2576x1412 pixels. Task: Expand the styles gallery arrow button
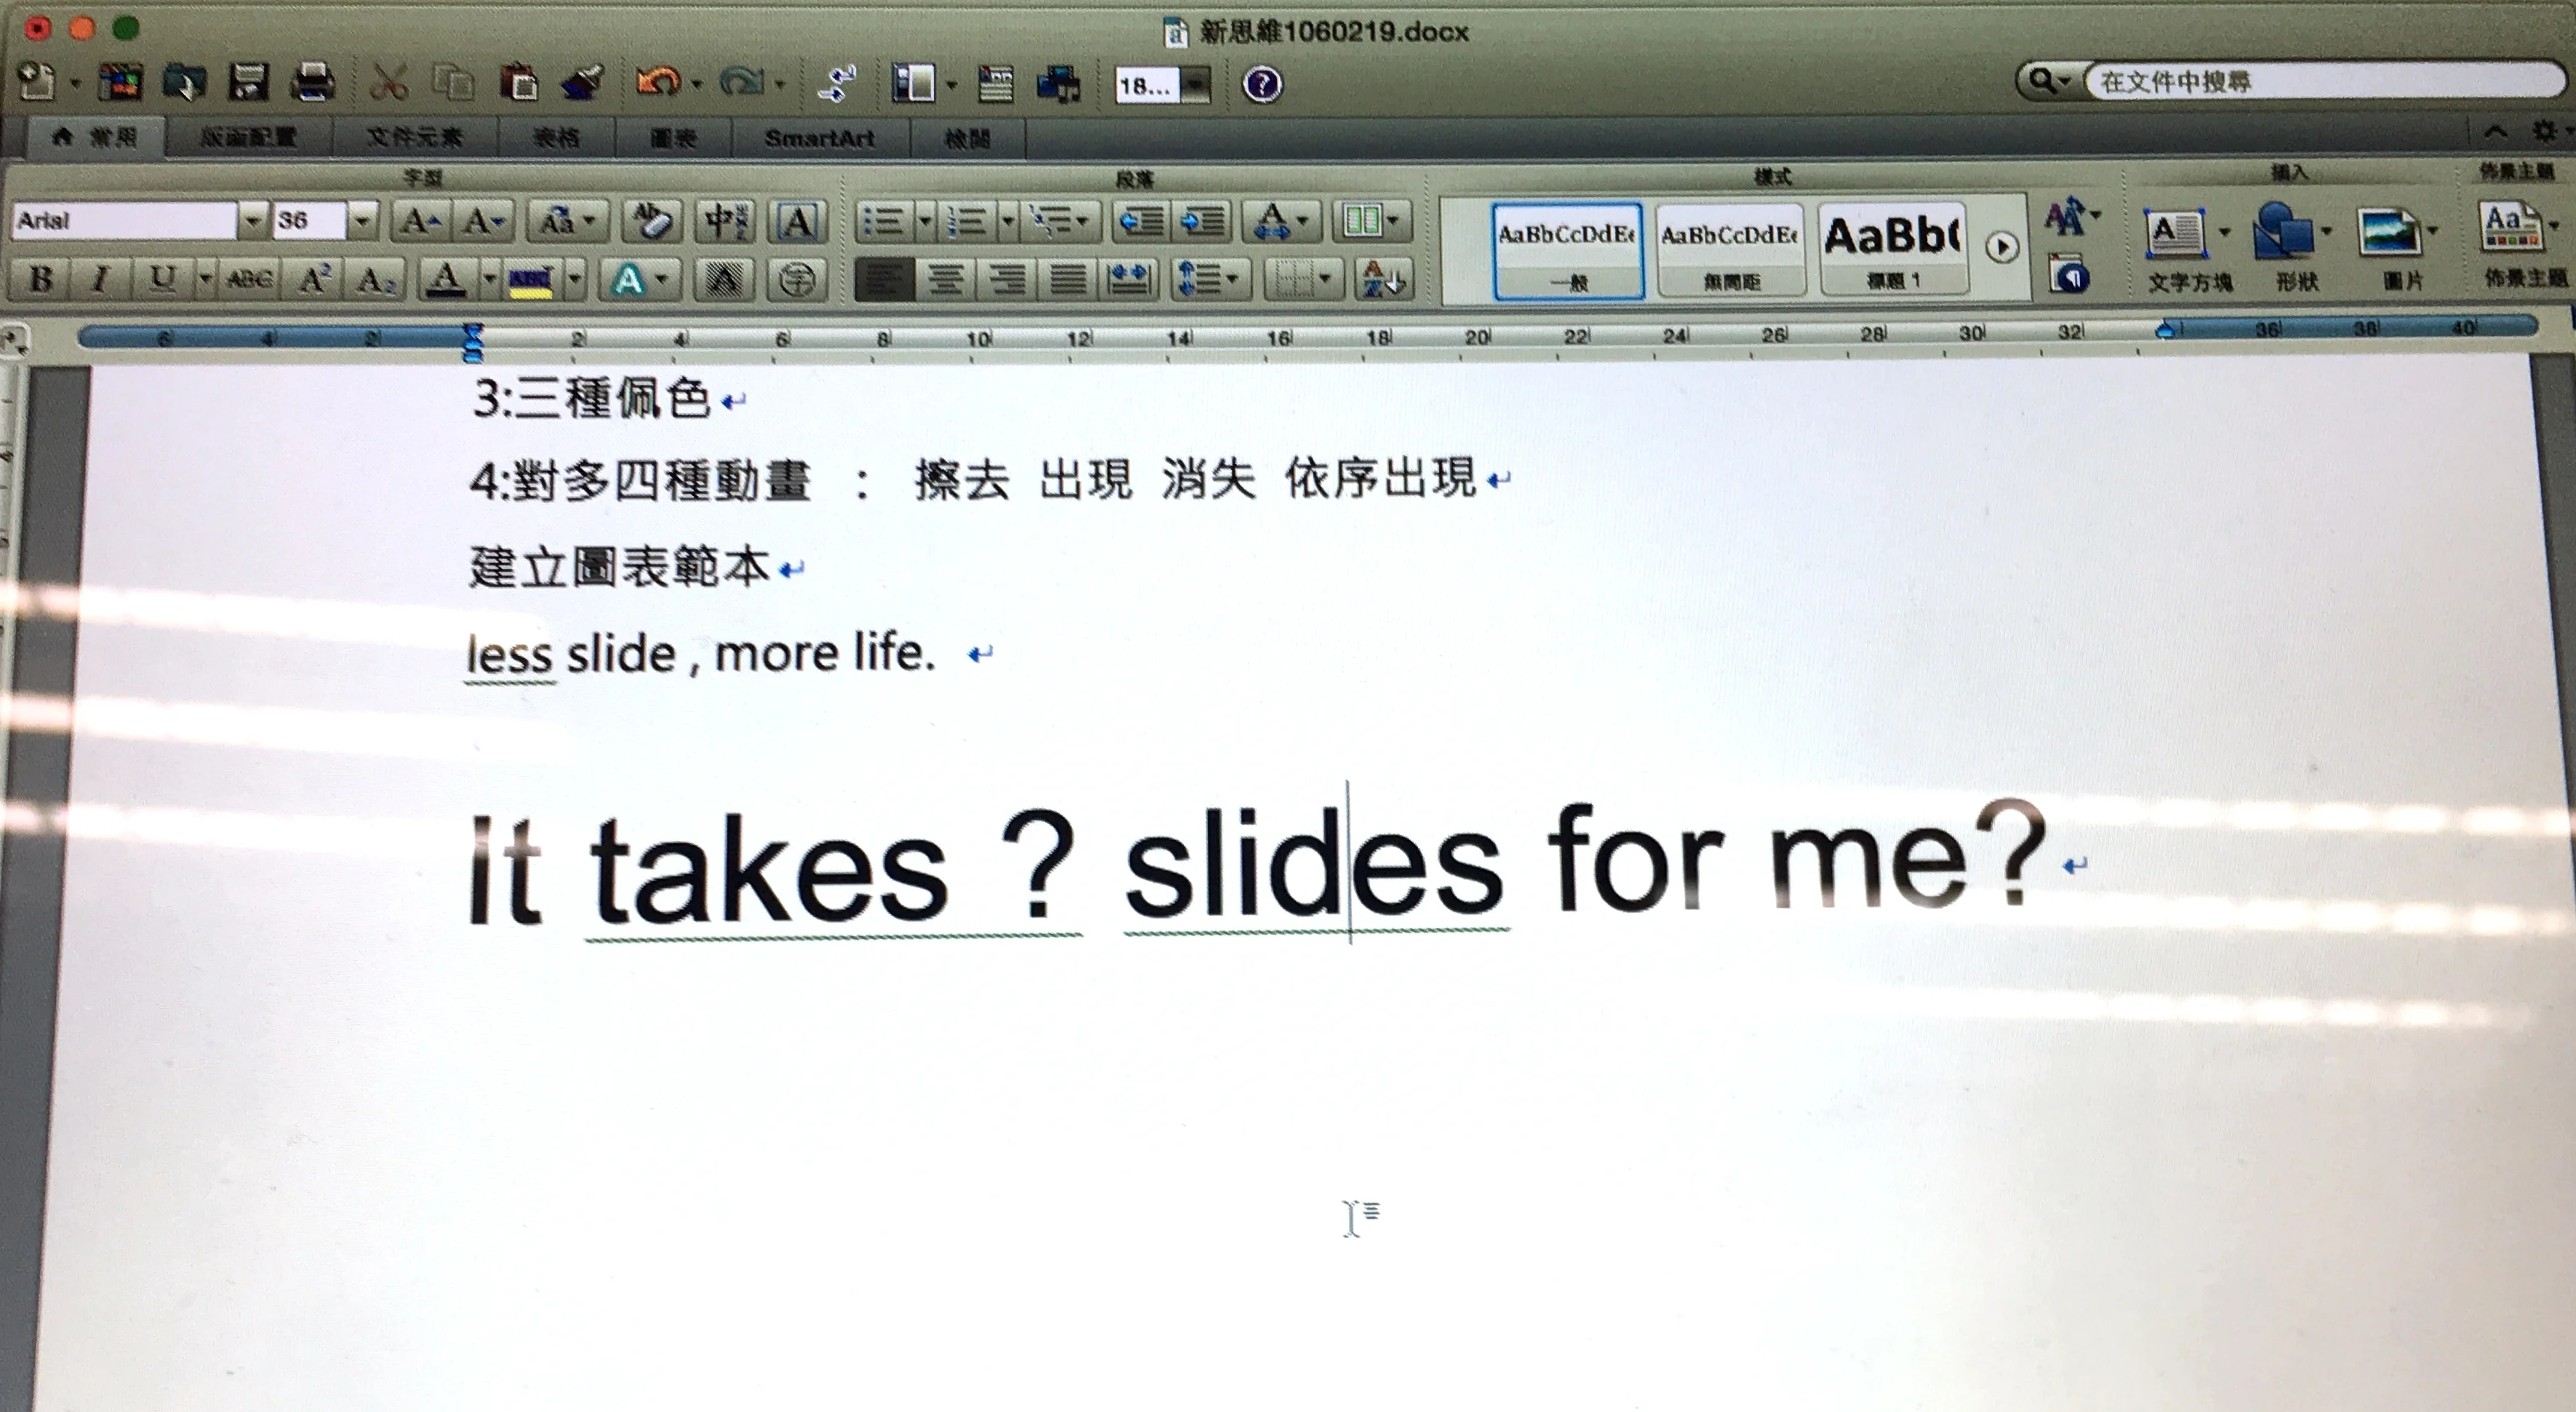2001,247
